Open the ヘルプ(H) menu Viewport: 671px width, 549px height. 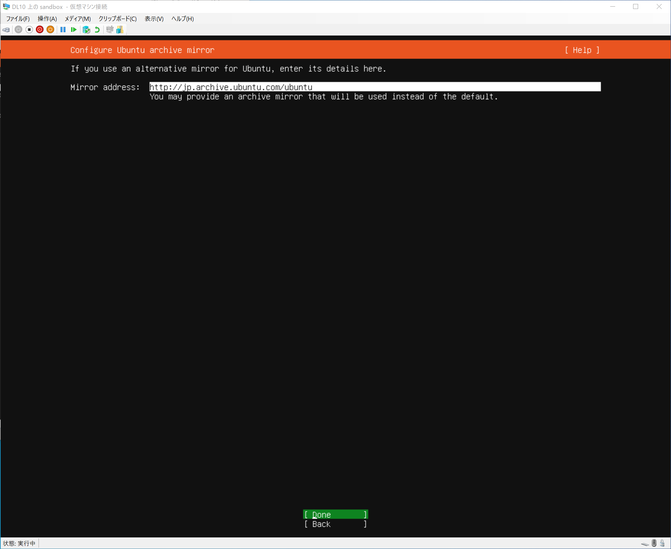(x=182, y=19)
